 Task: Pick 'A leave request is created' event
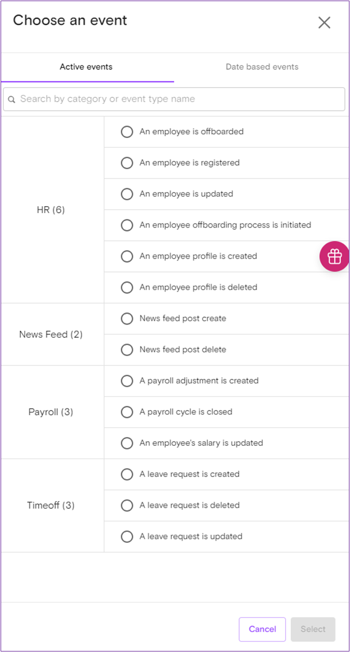127,475
